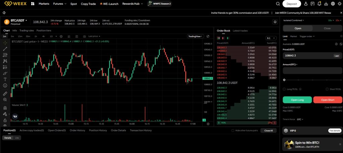Open the GTC time in force dropdown

[300, 119]
